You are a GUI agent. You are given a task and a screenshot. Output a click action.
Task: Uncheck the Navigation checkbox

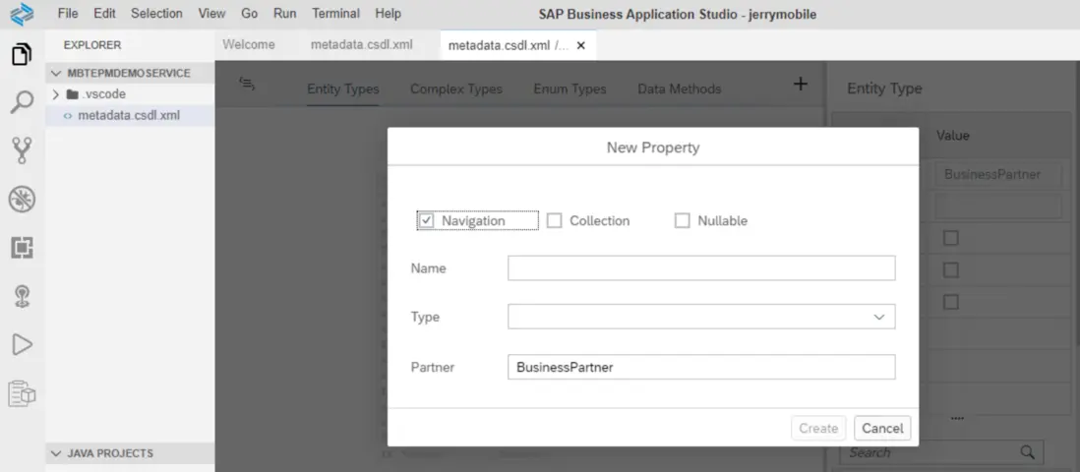(x=426, y=221)
